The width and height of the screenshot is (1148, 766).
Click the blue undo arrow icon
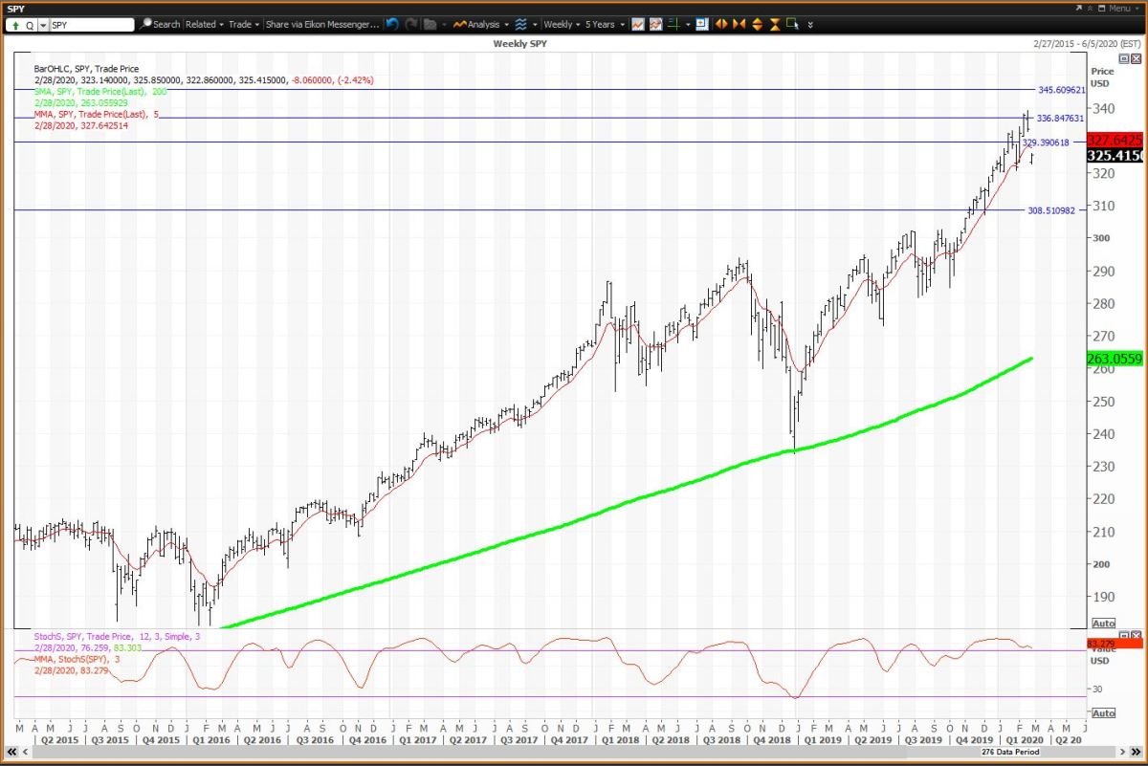[x=392, y=24]
